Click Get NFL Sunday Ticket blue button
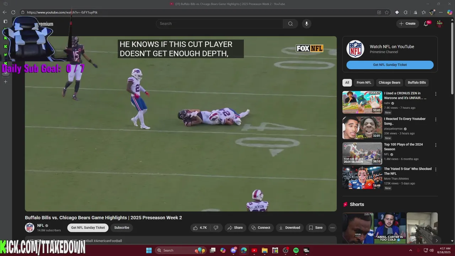The width and height of the screenshot is (455, 256). 390,65
